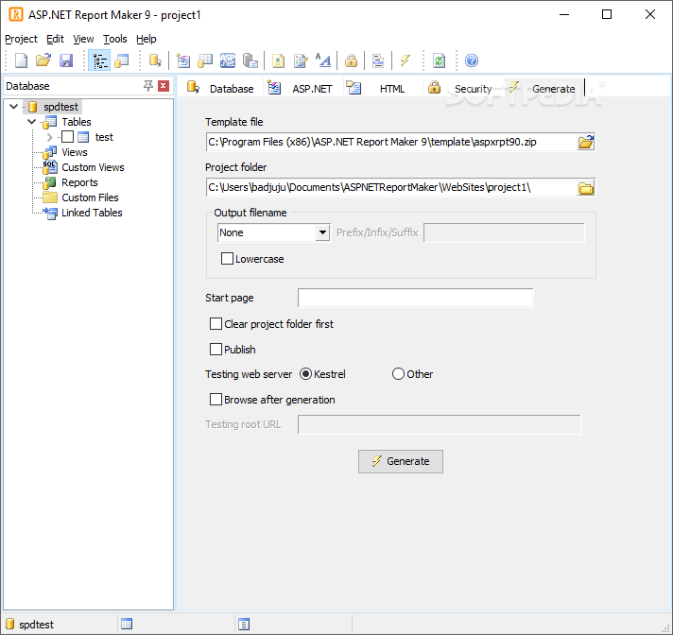Screen dimensions: 673x635
Task: Tick the checkbox beside the test table
Action: (x=67, y=137)
